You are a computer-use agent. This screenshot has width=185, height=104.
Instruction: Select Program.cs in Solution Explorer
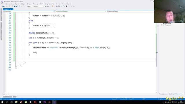click(x=168, y=25)
